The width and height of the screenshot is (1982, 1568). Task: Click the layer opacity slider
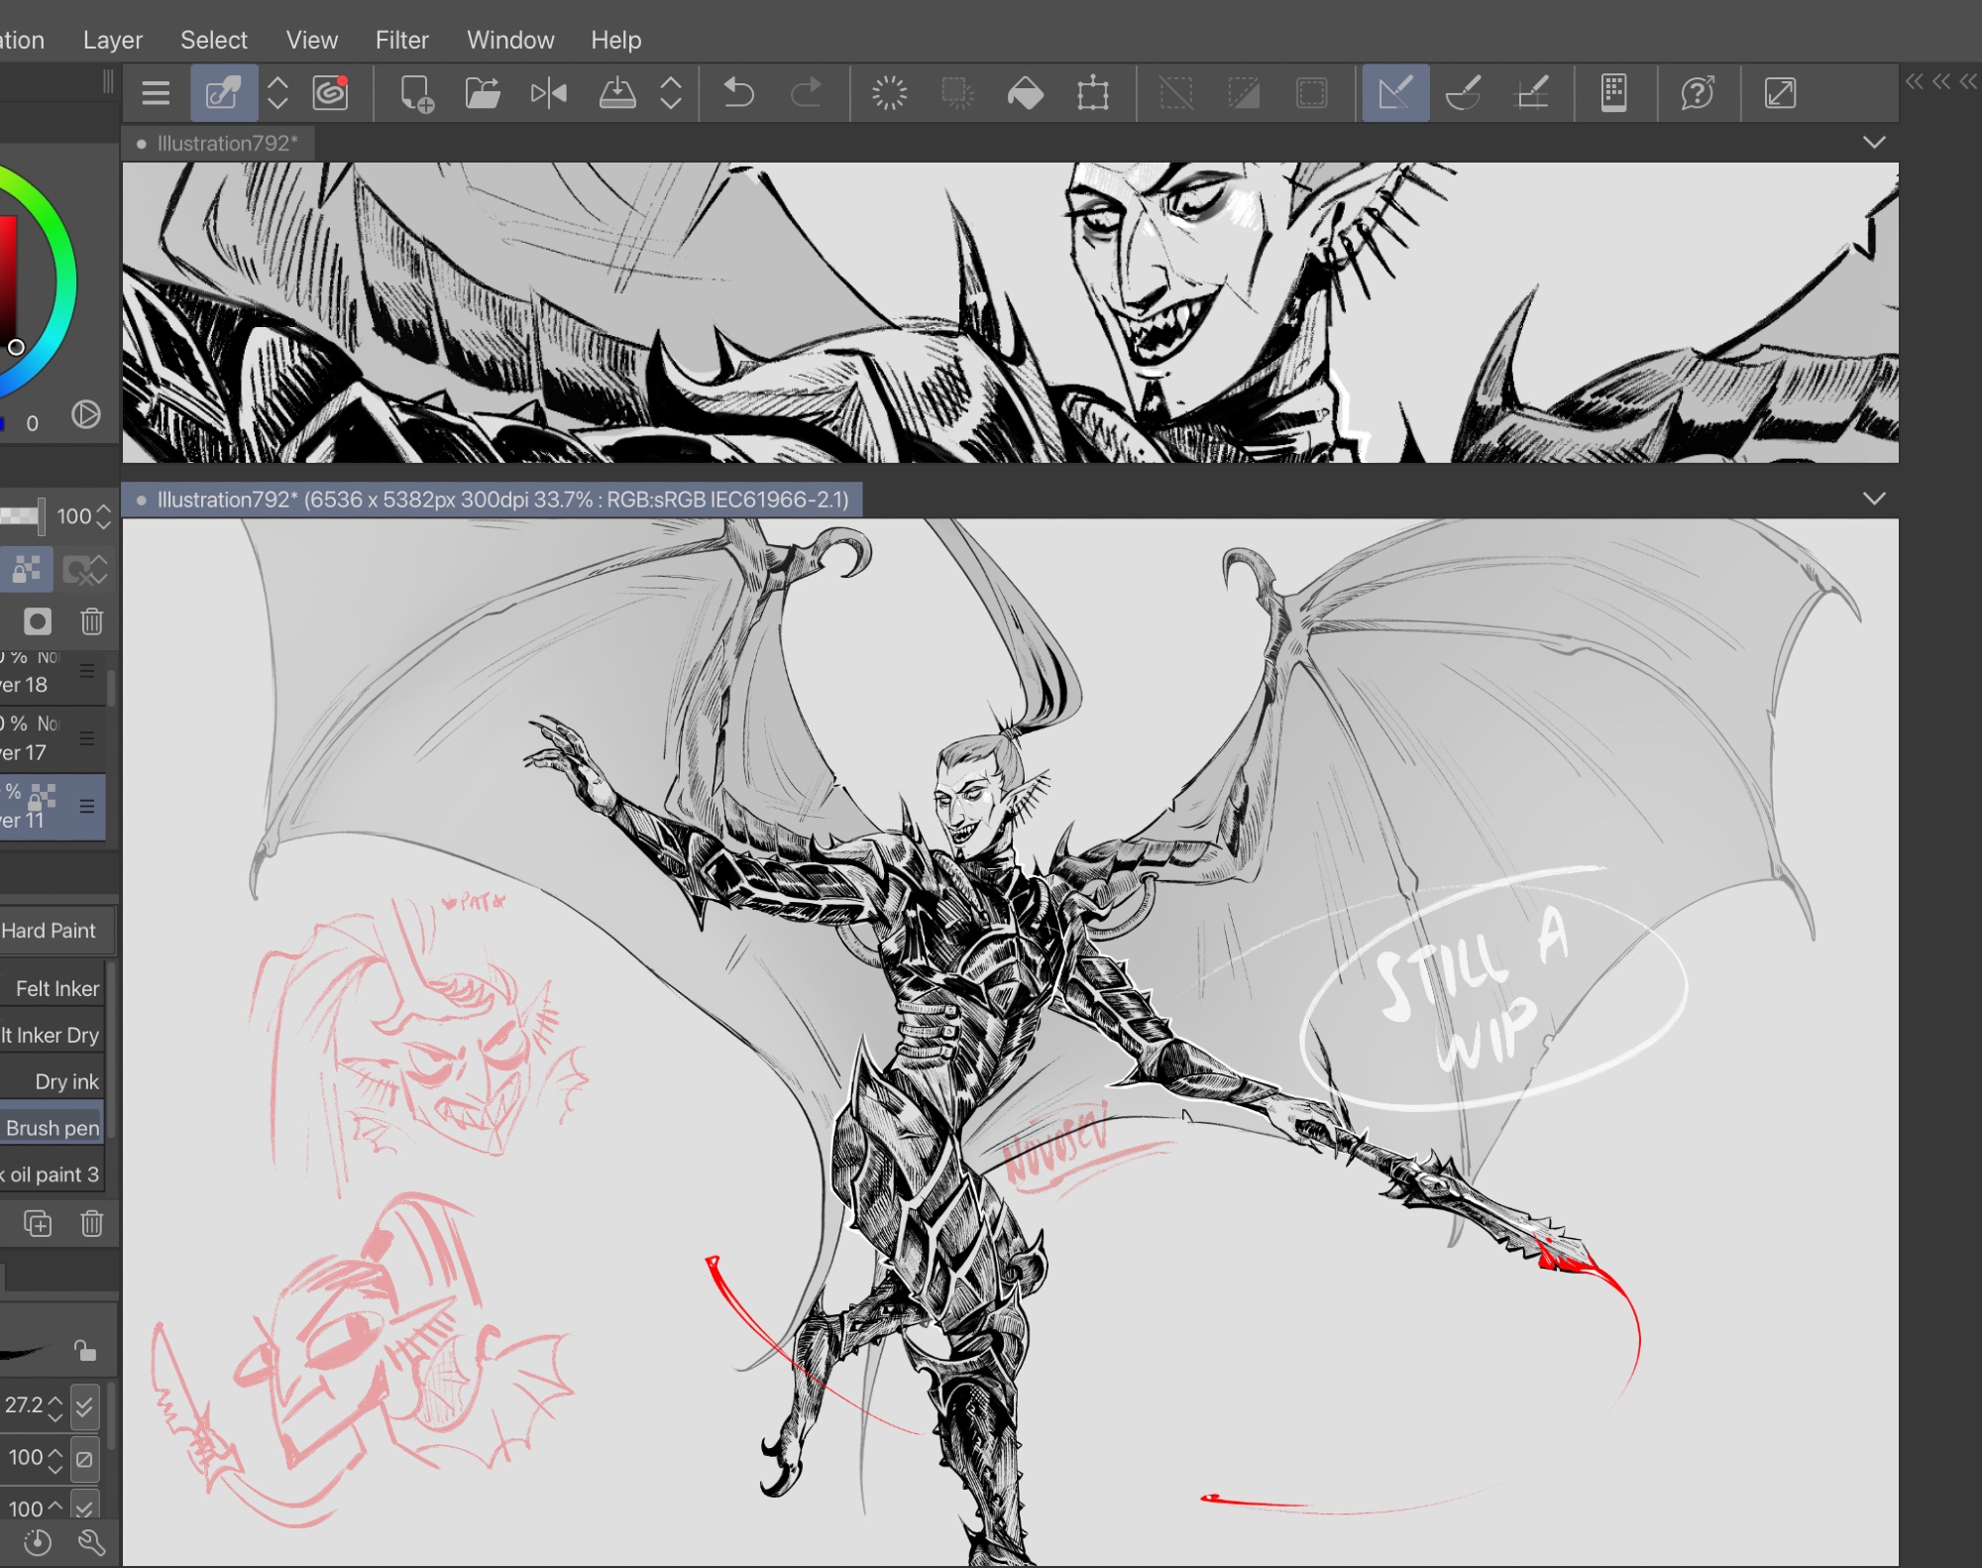pyautogui.click(x=20, y=515)
